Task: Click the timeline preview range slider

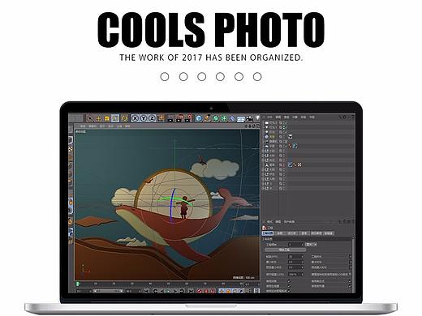Action: [x=108, y=291]
